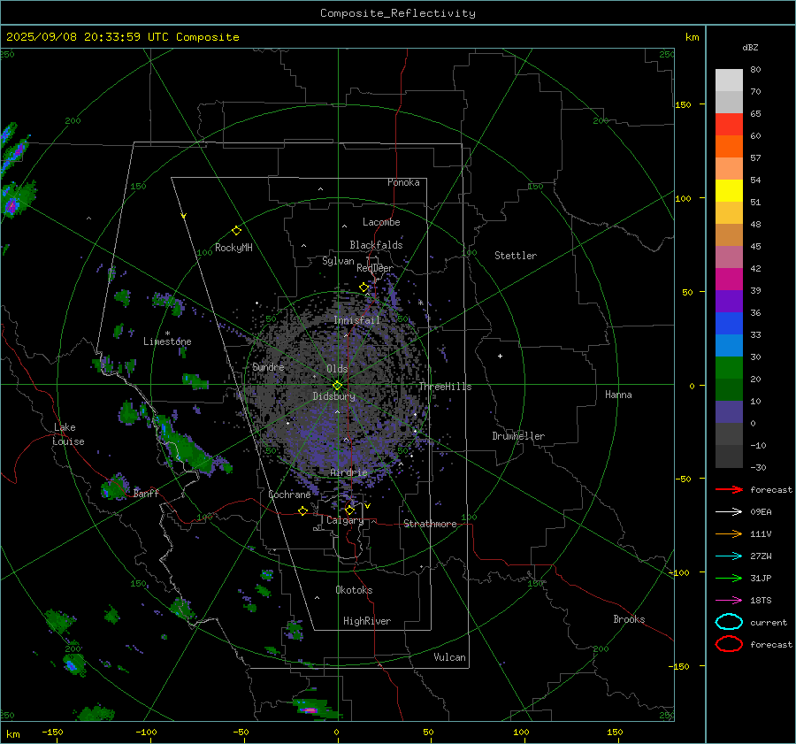
Task: Select the bright green 20–30 dBZ swatch
Action: click(x=729, y=368)
